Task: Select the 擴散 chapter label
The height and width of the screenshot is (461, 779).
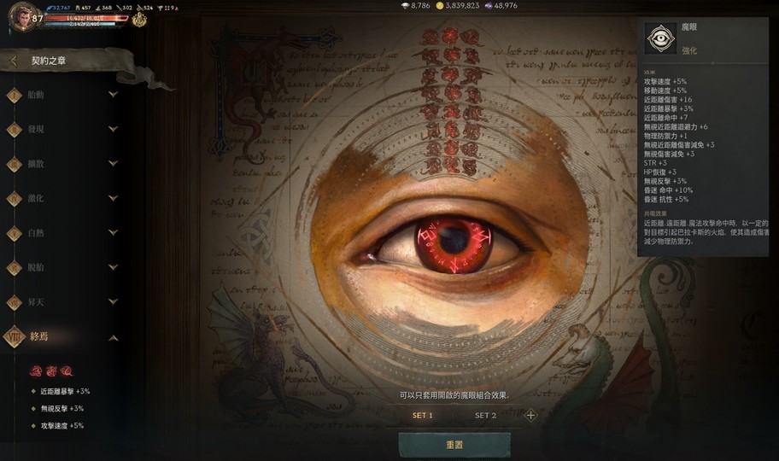Action: pyautogui.click(x=36, y=163)
